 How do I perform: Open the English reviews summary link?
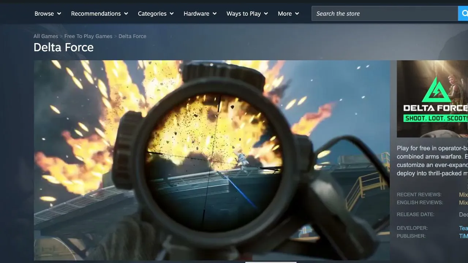(464, 203)
